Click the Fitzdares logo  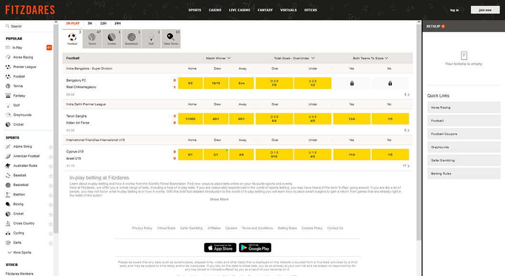30,10
